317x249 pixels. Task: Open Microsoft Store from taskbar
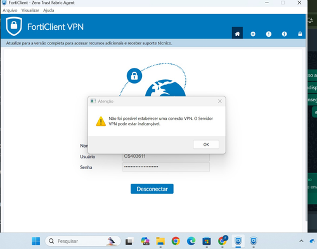coord(207,241)
